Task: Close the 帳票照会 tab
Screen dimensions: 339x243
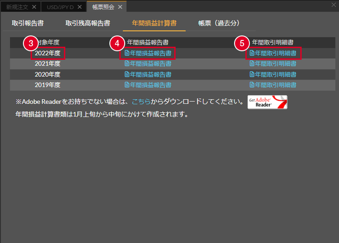Action: point(120,7)
